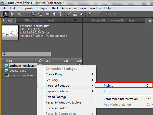
Task: Toggle the composition viewer lock icon
Action: (x=149, y=20)
